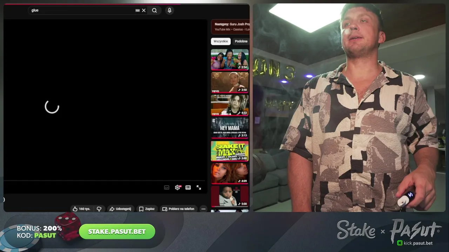Screen dimensions: 449x252
Task: Open the 4:09 thumbnail with two faces
Action: click(230, 174)
